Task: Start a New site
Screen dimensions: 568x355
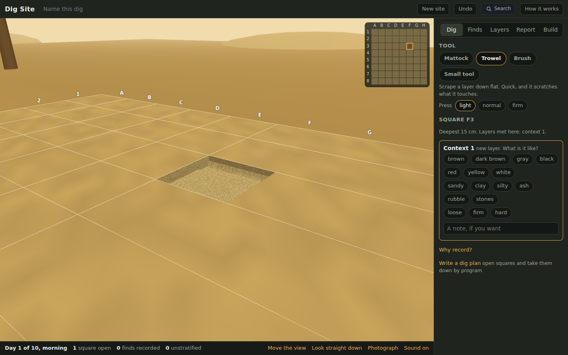Action: click(433, 9)
